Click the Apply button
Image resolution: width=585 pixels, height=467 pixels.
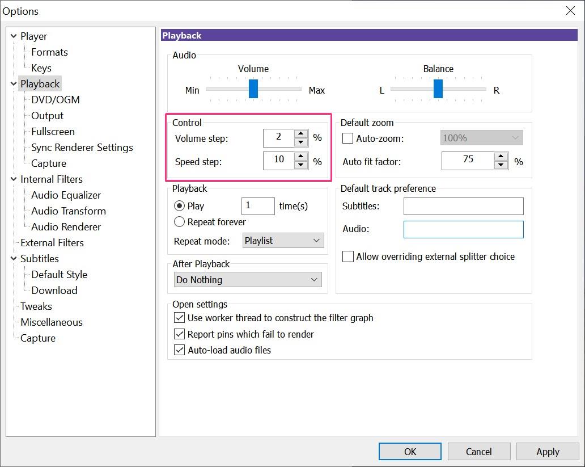[x=547, y=451]
